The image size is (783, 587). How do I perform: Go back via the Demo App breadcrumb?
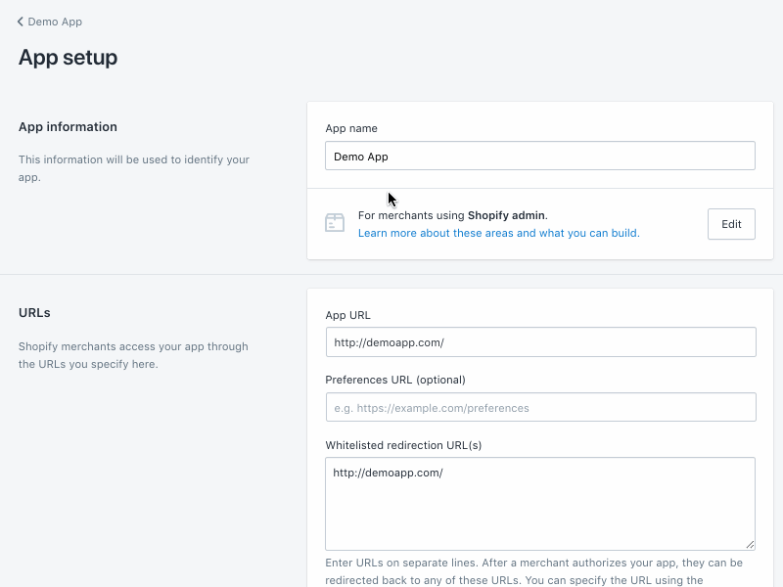tap(55, 22)
